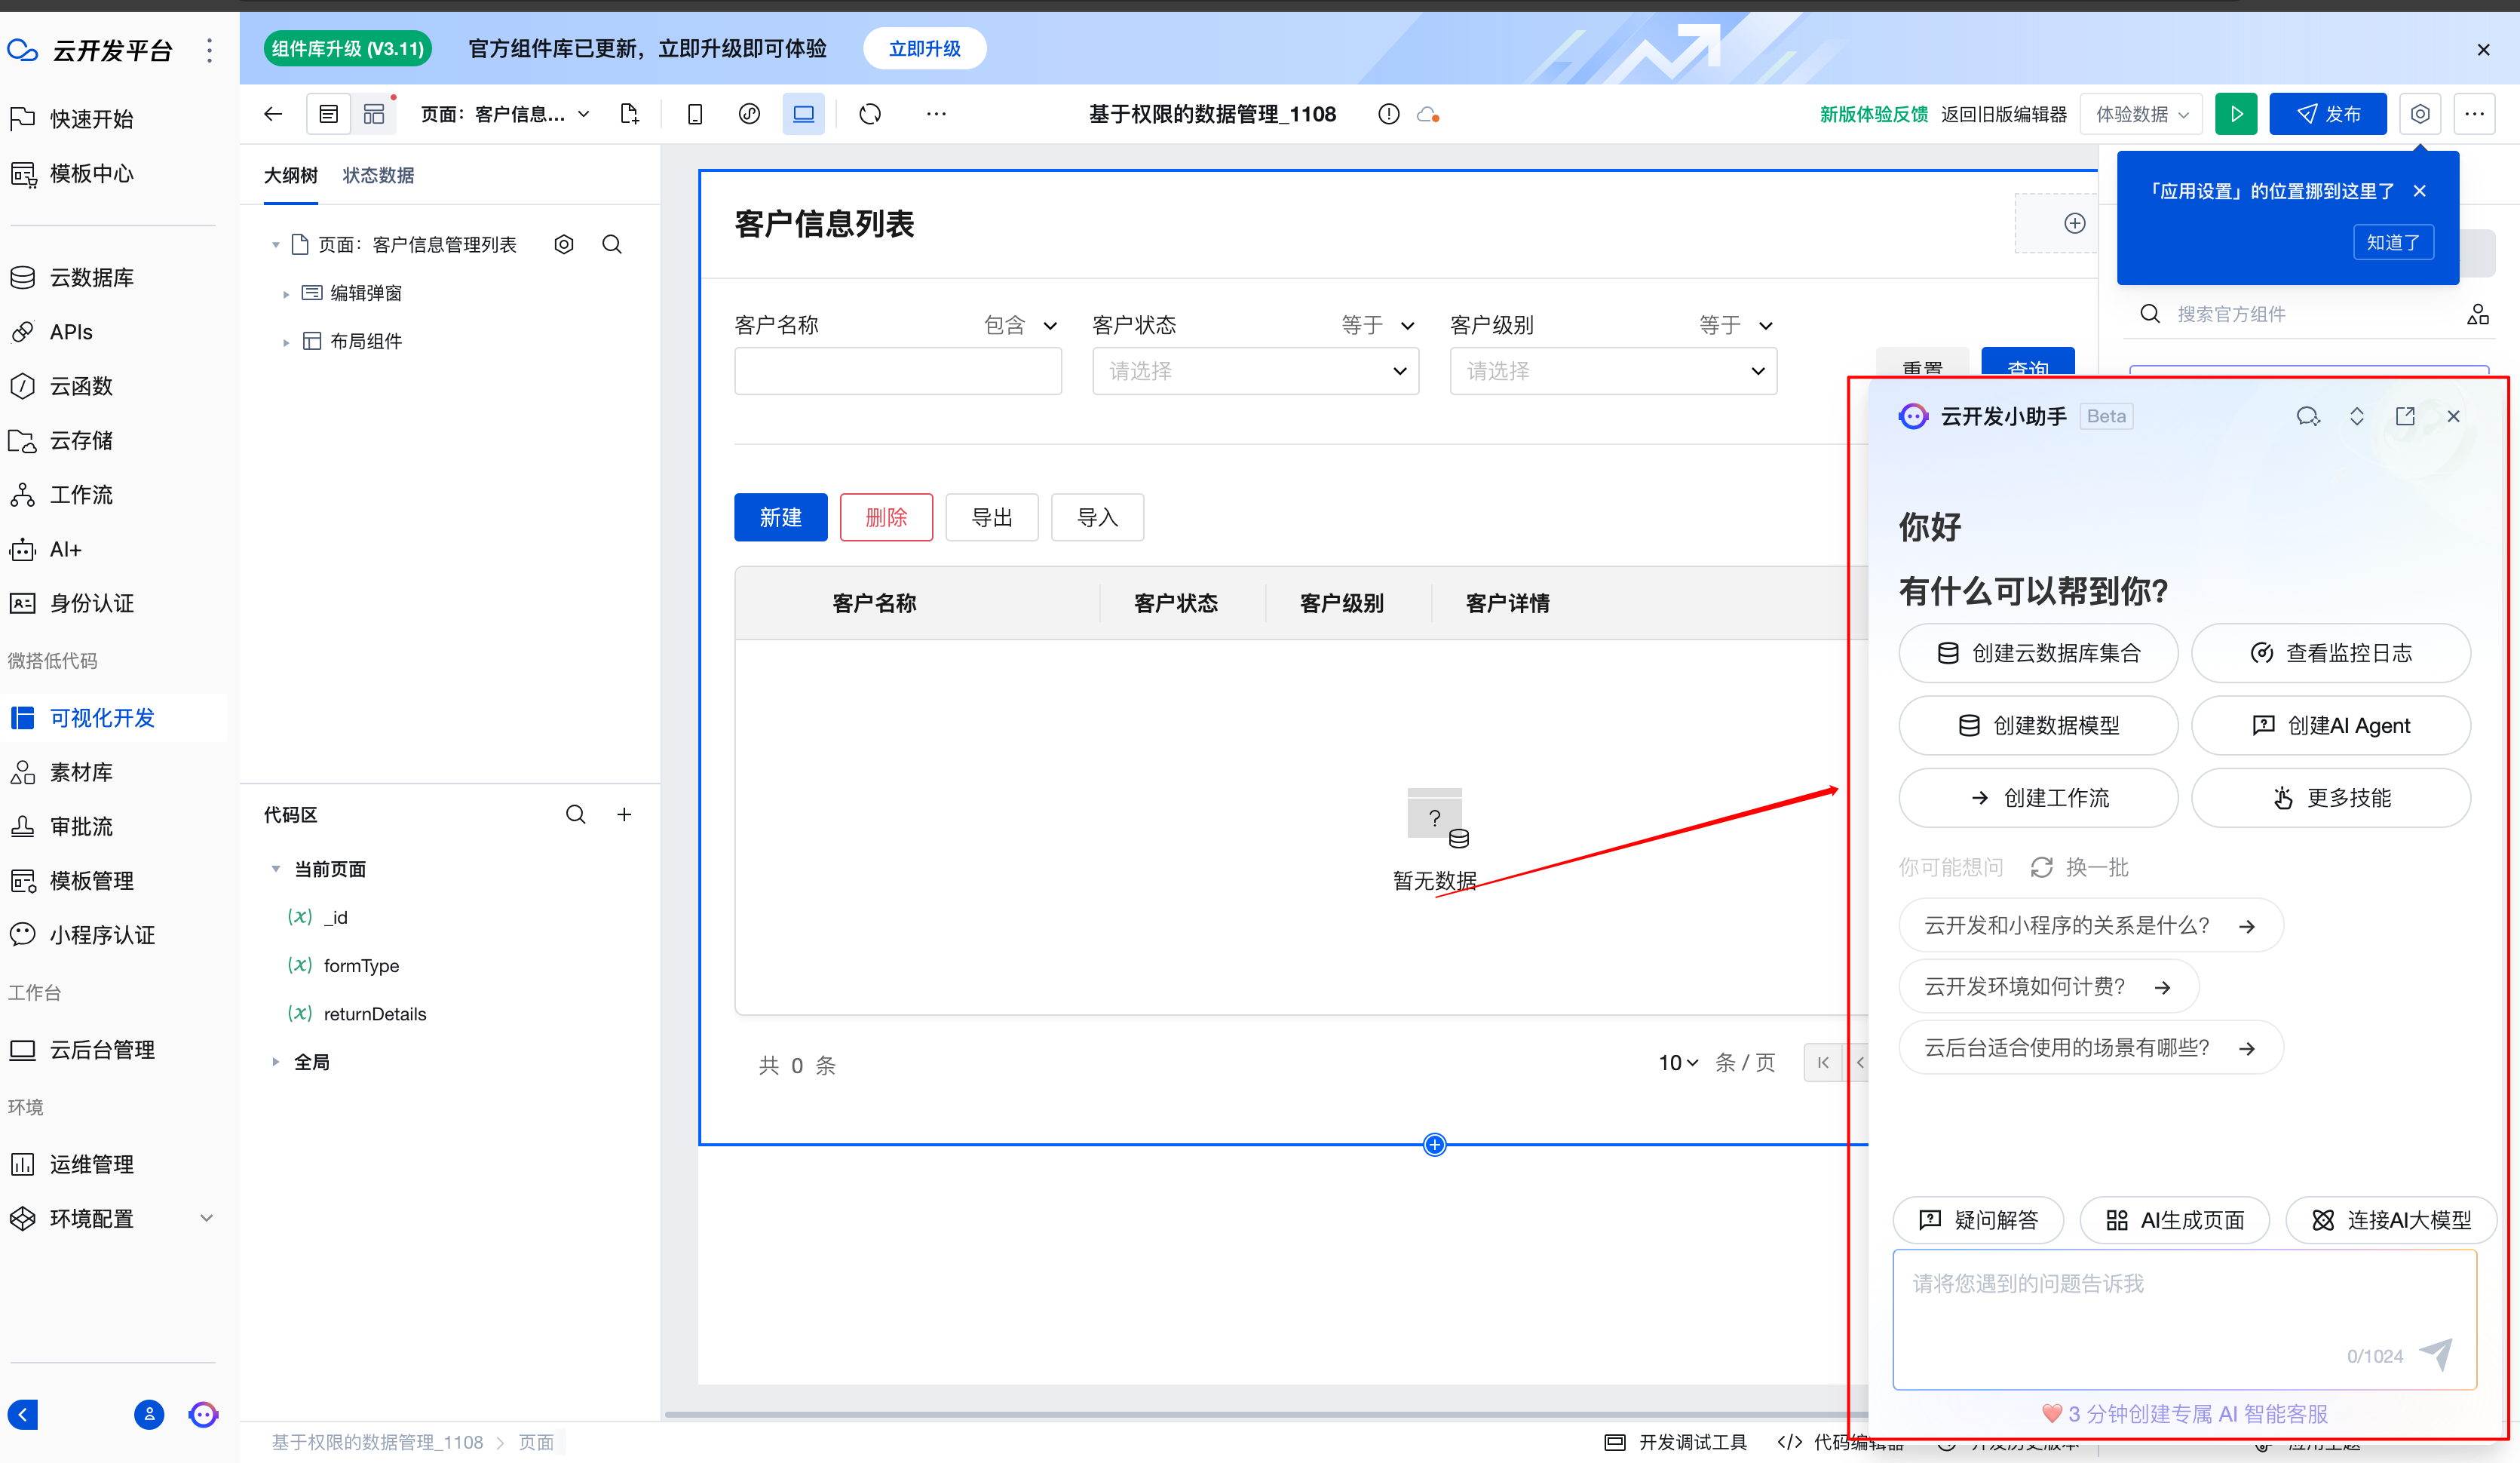
Task: Open the 体验数据 dropdown
Action: click(x=2141, y=114)
